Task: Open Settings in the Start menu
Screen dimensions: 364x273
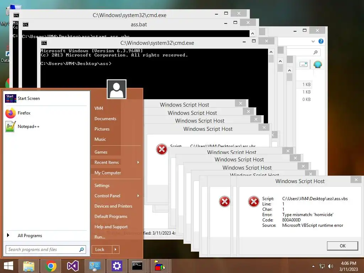Action: [102, 186]
